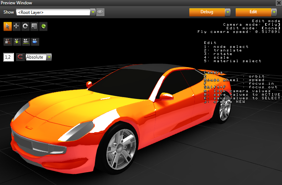Viewport: 282px width, 185px height.
Task: Pick the scale tool
Action: pyautogui.click(x=34, y=26)
